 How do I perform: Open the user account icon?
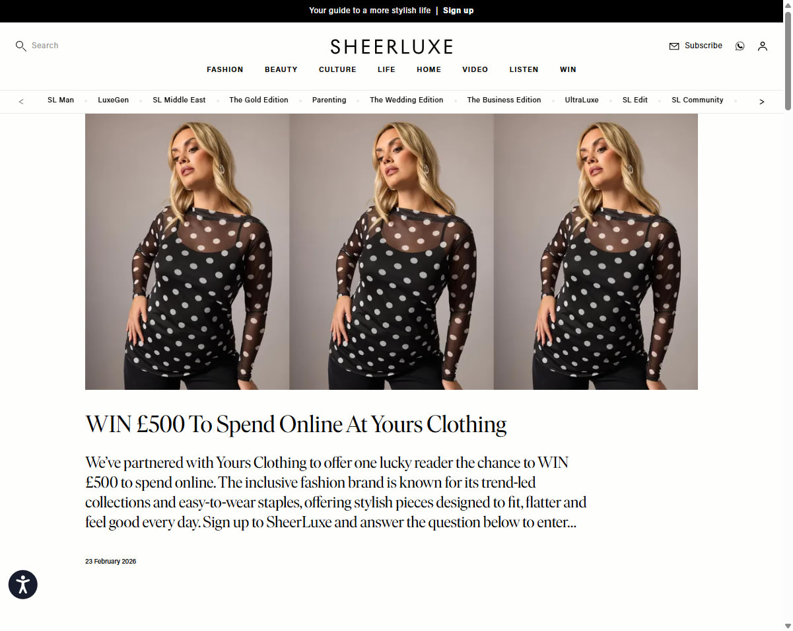pos(763,46)
